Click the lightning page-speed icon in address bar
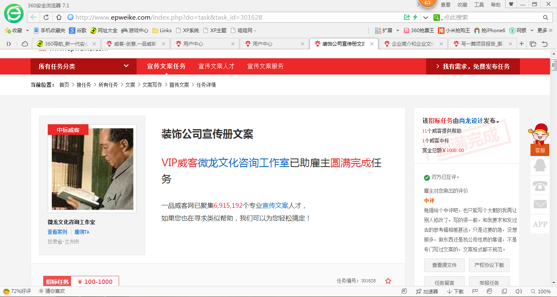Image resolution: width=557 pixels, height=297 pixels. point(416,18)
